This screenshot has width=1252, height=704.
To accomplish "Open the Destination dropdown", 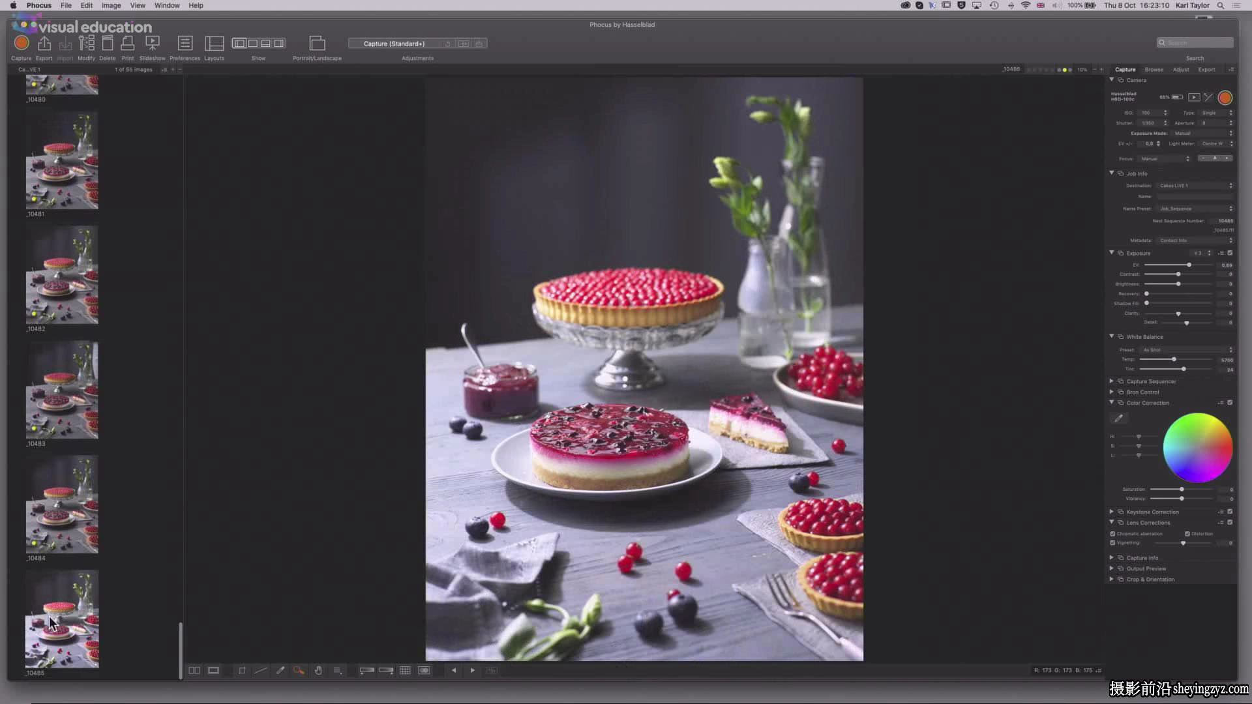I will [x=1195, y=186].
